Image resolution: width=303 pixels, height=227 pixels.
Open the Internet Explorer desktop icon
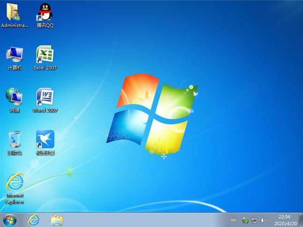coord(15,182)
